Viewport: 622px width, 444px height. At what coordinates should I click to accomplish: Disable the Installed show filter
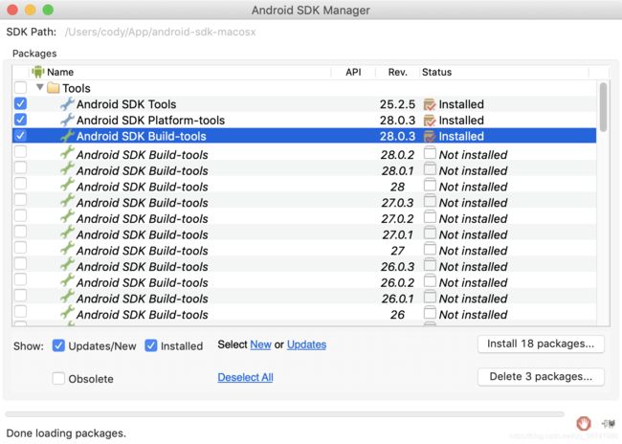(x=151, y=345)
